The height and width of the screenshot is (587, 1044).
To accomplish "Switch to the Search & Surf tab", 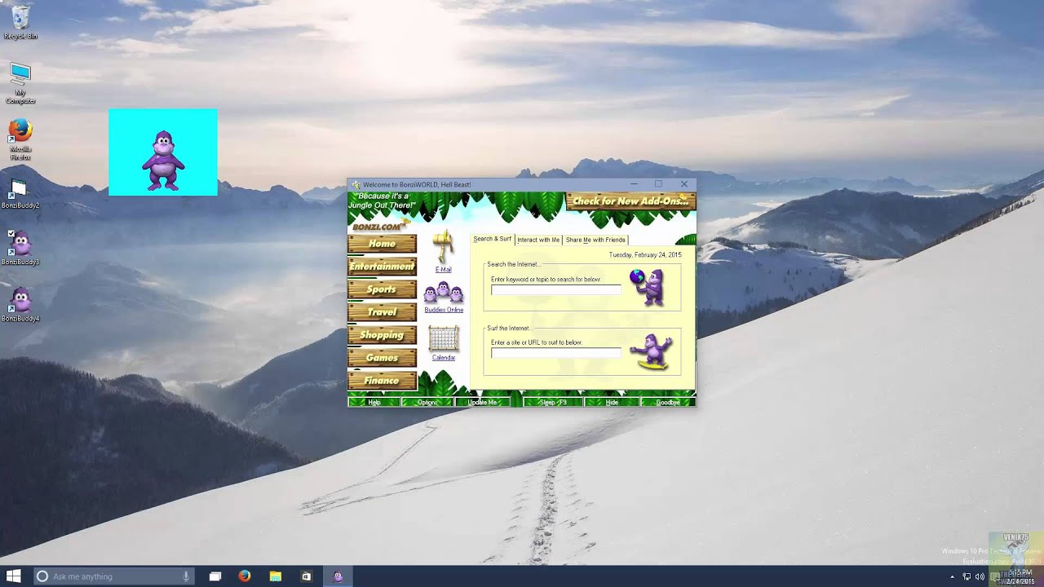I will tap(492, 239).
